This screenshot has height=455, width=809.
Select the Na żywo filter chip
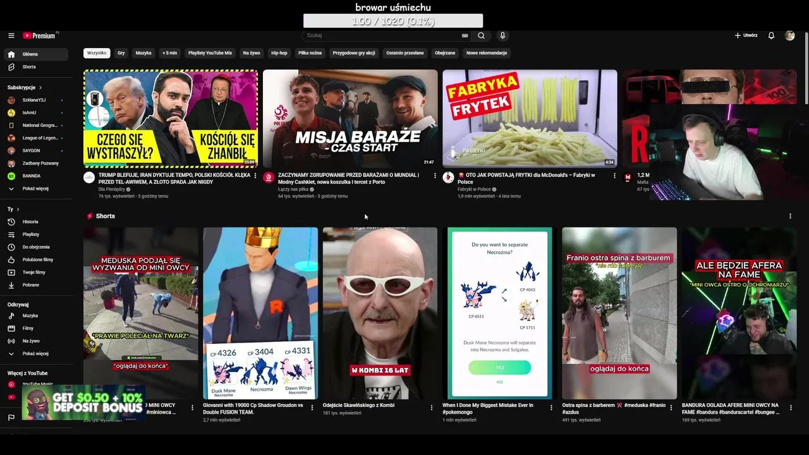[252, 53]
